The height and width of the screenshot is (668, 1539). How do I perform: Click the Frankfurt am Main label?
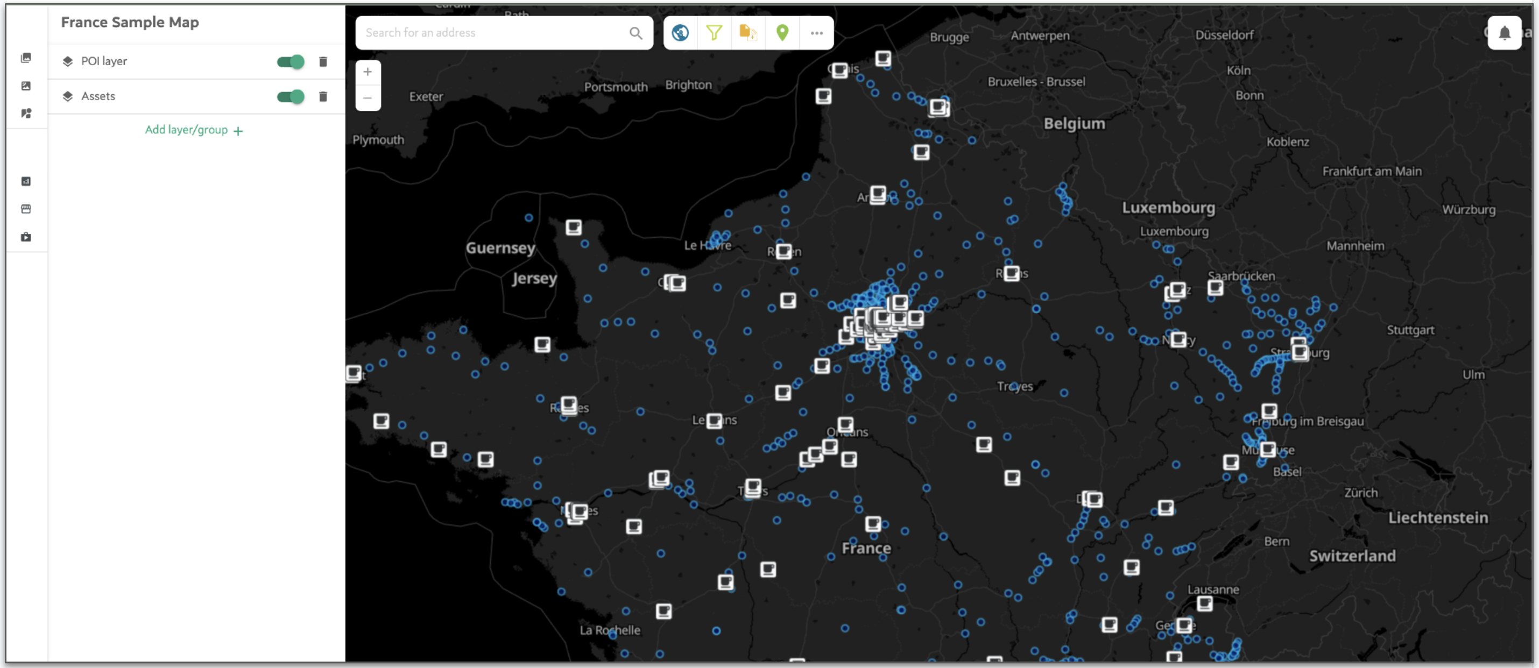[1372, 172]
